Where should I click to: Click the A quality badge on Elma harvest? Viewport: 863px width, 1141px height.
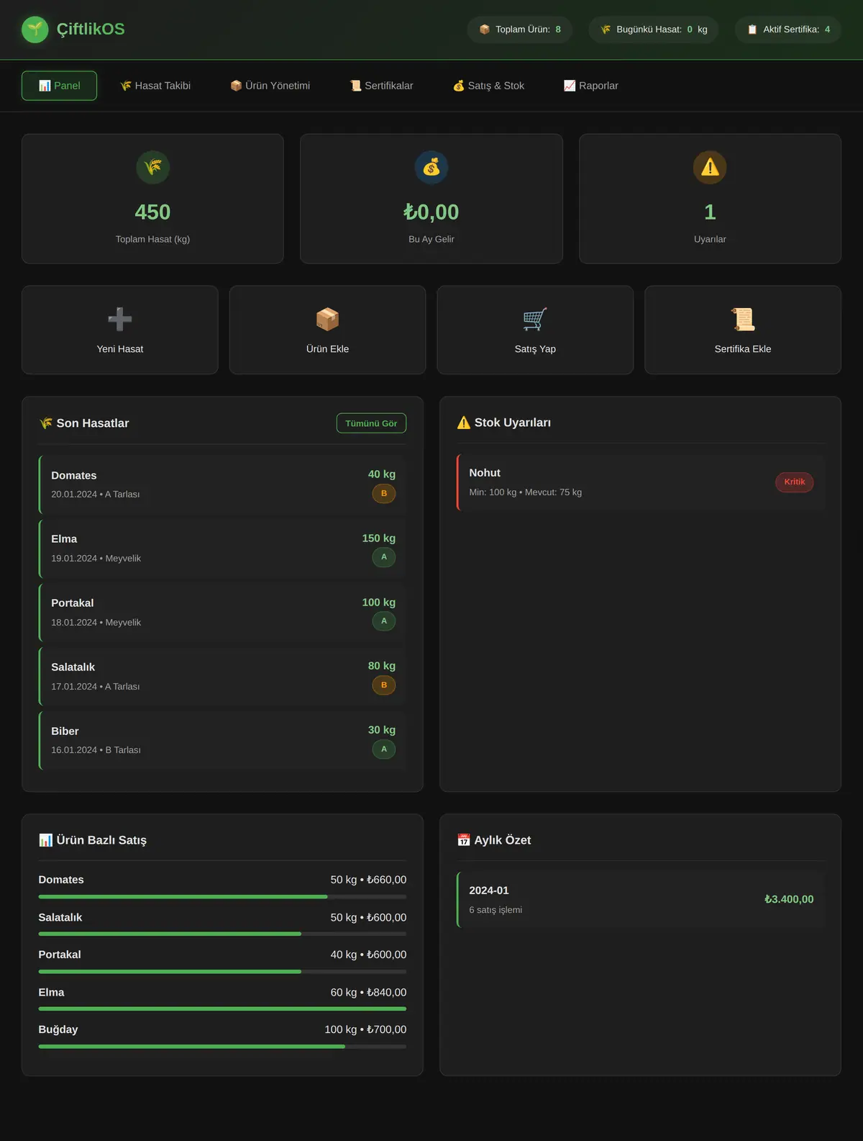[384, 557]
